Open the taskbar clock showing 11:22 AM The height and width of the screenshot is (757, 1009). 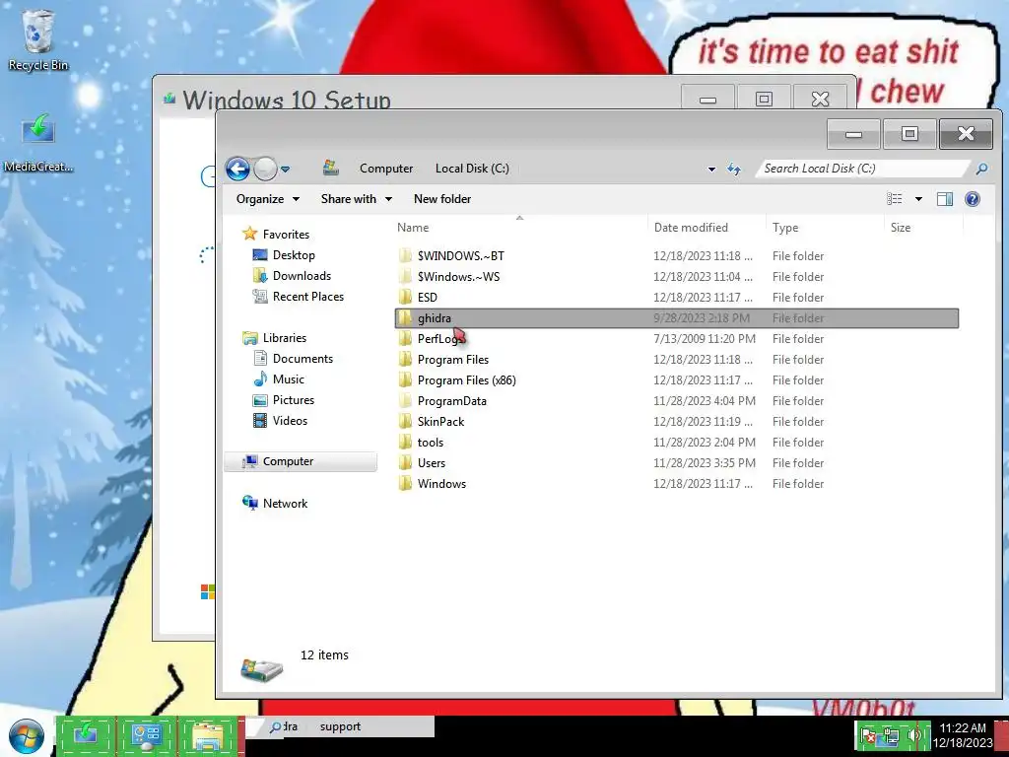[962, 735]
